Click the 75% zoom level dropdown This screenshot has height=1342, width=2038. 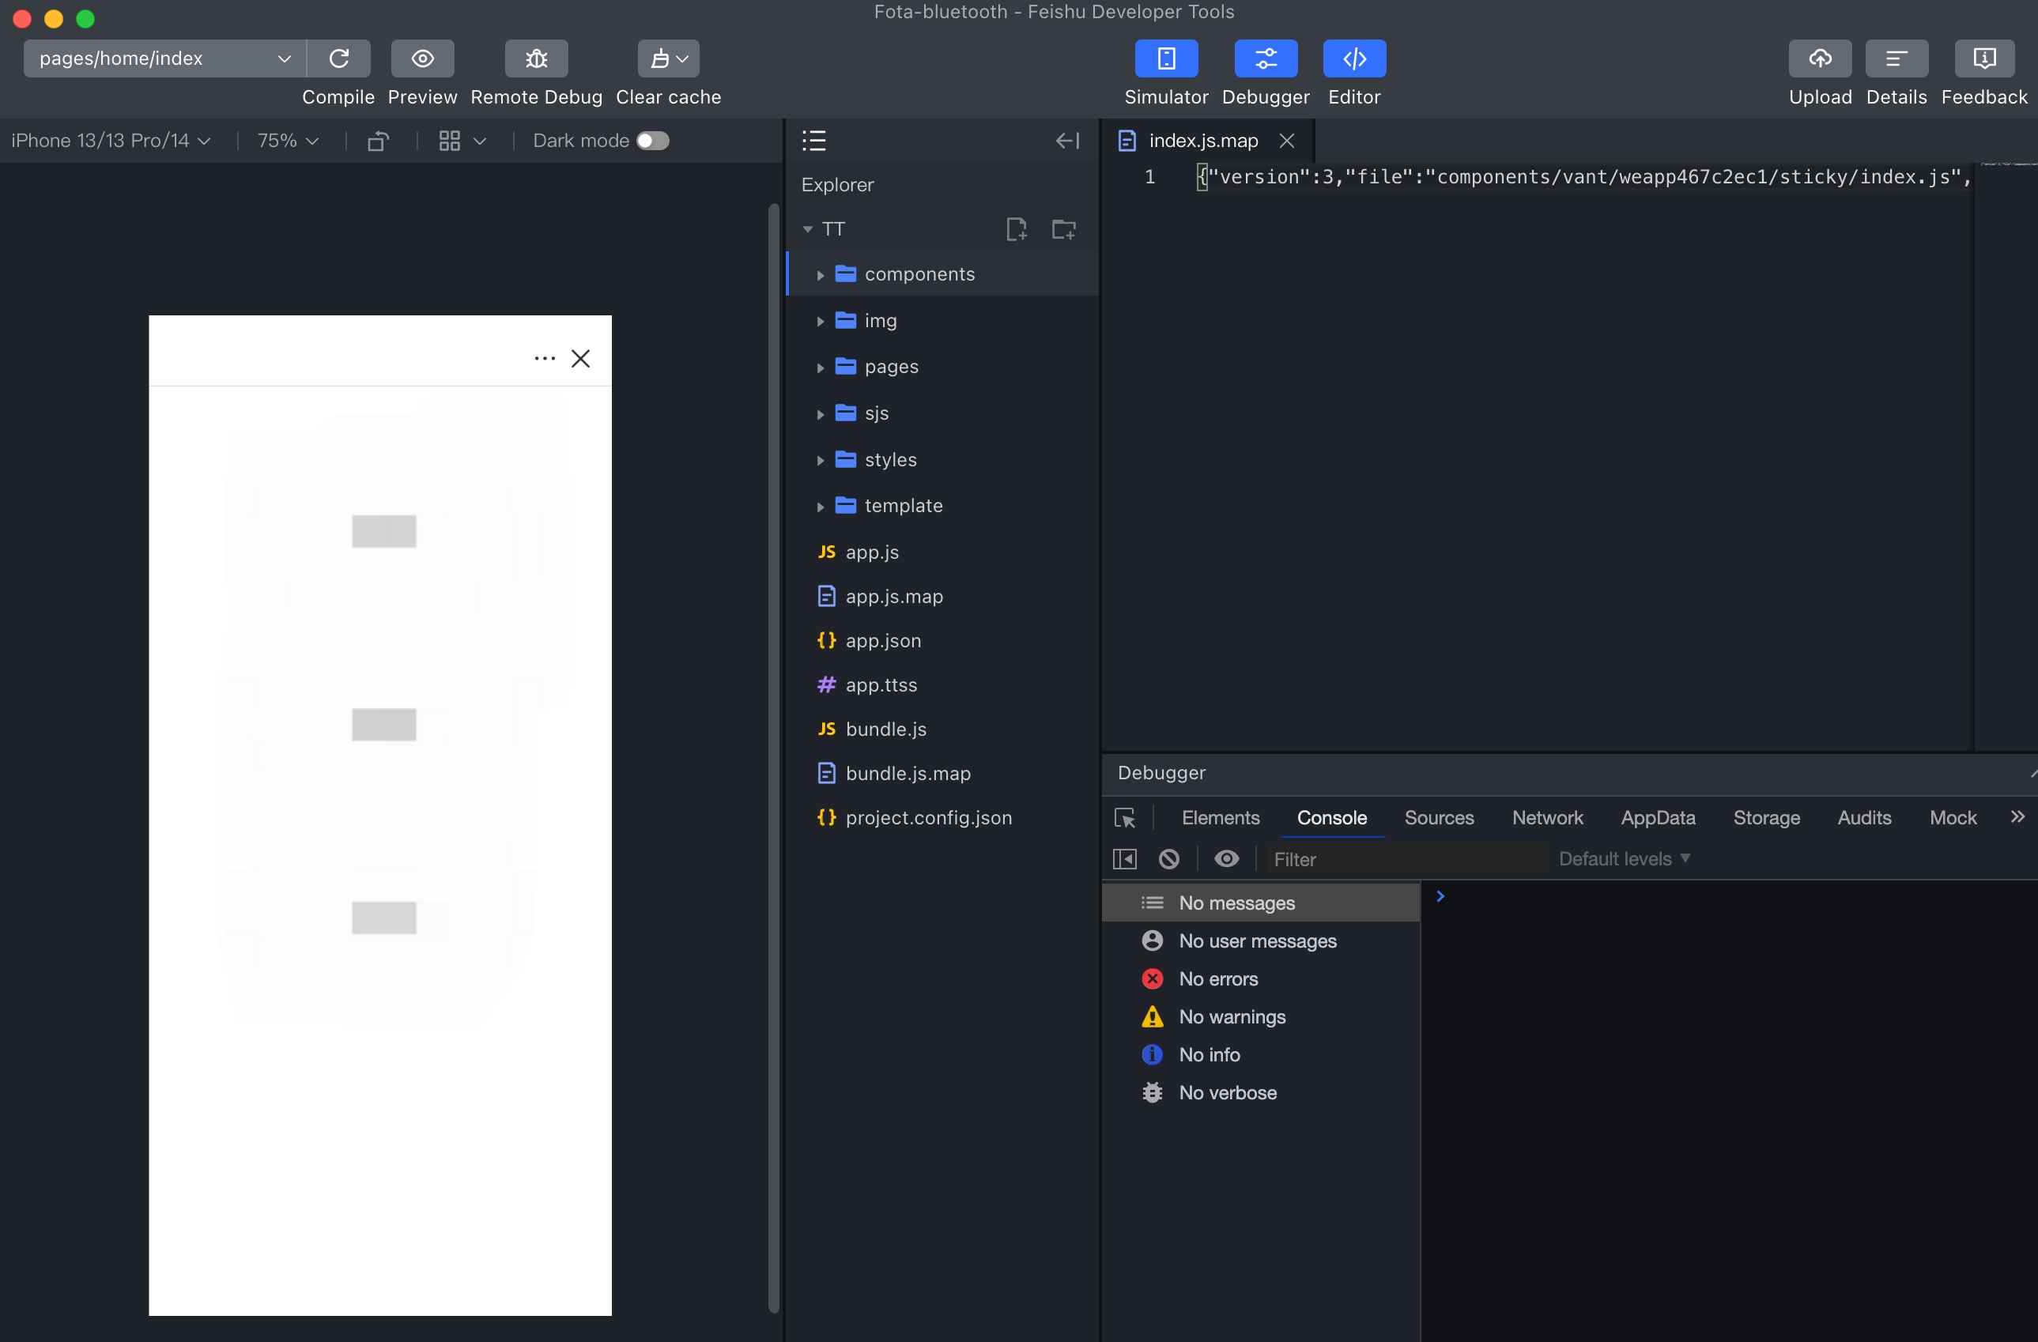tap(289, 139)
